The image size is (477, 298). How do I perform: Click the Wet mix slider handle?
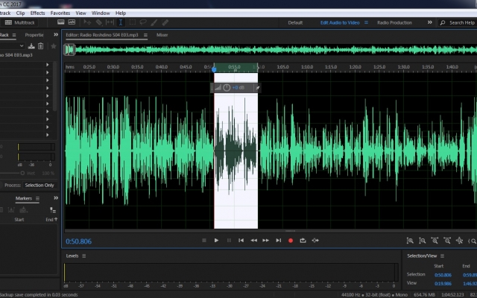point(22,173)
